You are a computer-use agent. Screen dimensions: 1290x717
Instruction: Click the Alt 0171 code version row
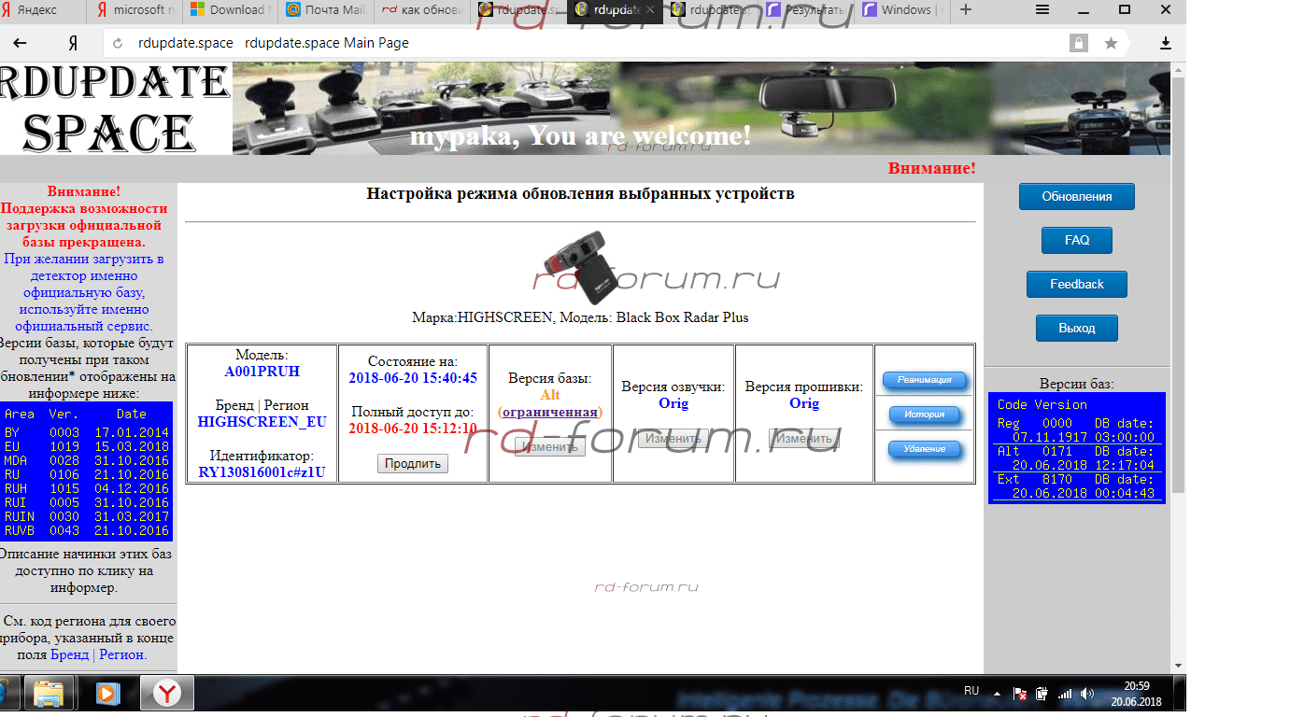(1076, 458)
